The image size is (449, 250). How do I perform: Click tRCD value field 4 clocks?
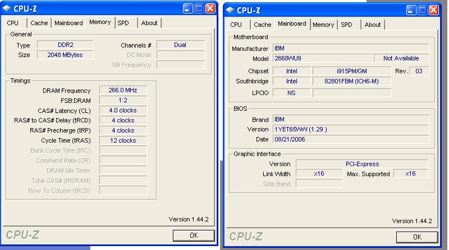point(123,120)
